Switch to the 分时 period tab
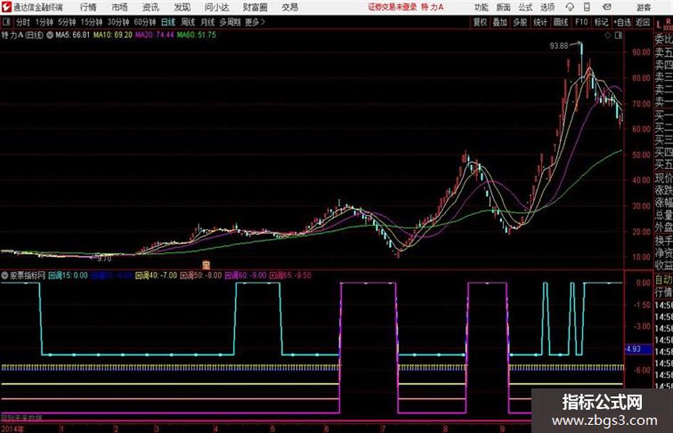 [24, 22]
